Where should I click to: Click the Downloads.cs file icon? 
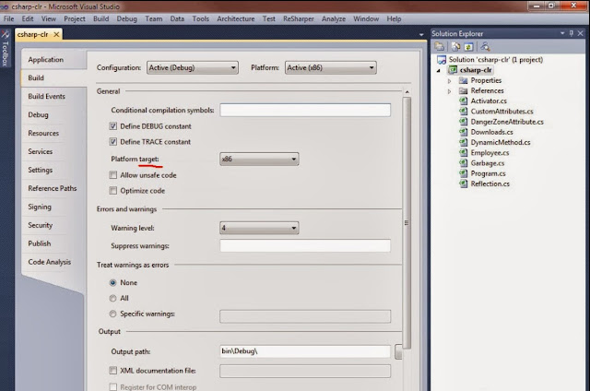(x=463, y=132)
